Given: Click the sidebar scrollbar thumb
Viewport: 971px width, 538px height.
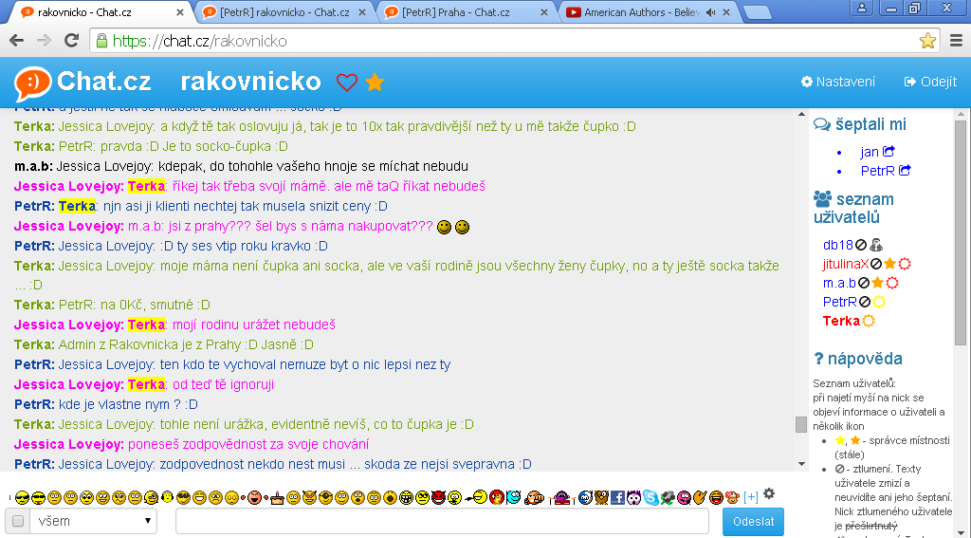Looking at the screenshot, I should point(961,232).
